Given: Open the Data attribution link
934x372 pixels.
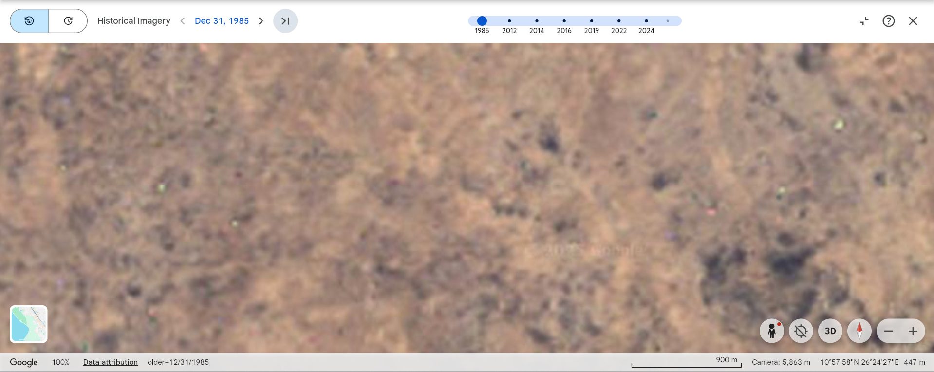Looking at the screenshot, I should click(x=111, y=362).
